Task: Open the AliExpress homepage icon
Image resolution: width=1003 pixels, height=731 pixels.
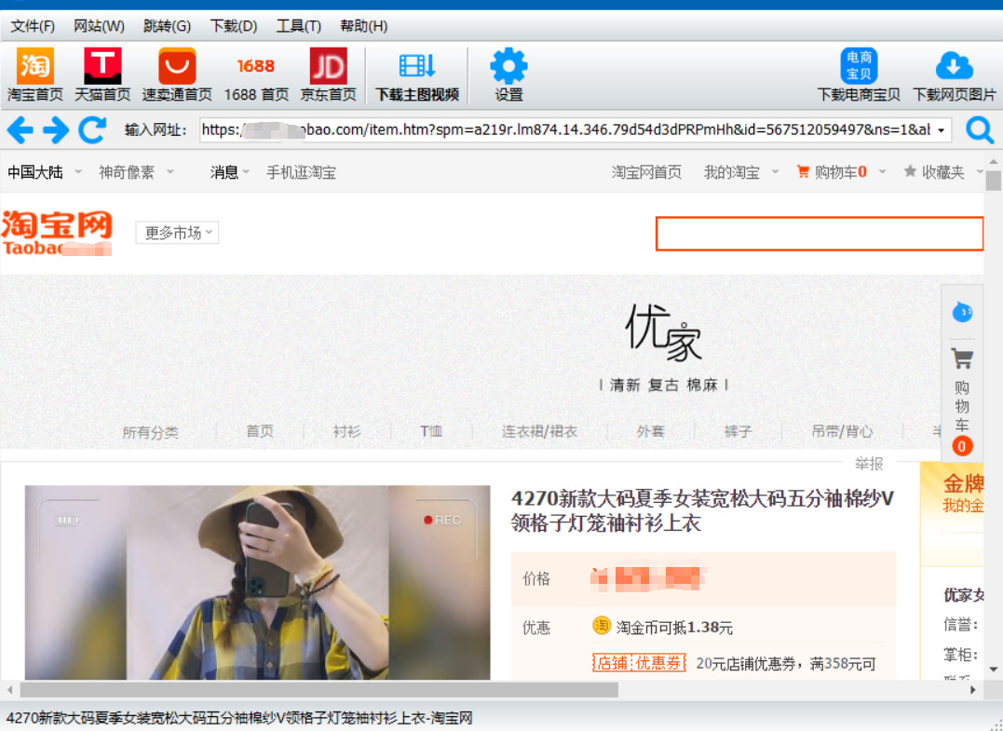Action: tap(177, 67)
